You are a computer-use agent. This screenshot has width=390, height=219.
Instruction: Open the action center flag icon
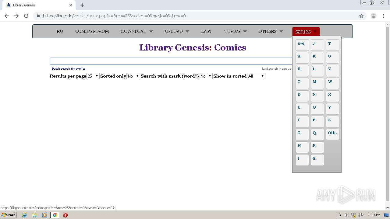pos(361,215)
